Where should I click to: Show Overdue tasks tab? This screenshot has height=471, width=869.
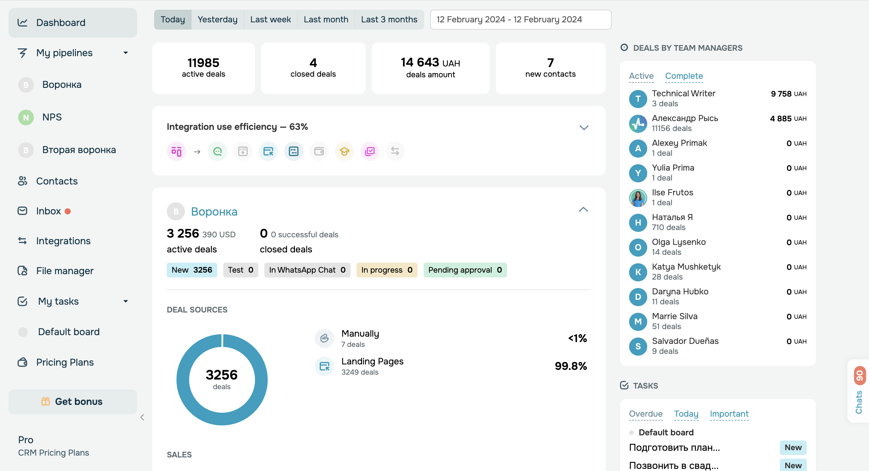pos(645,414)
